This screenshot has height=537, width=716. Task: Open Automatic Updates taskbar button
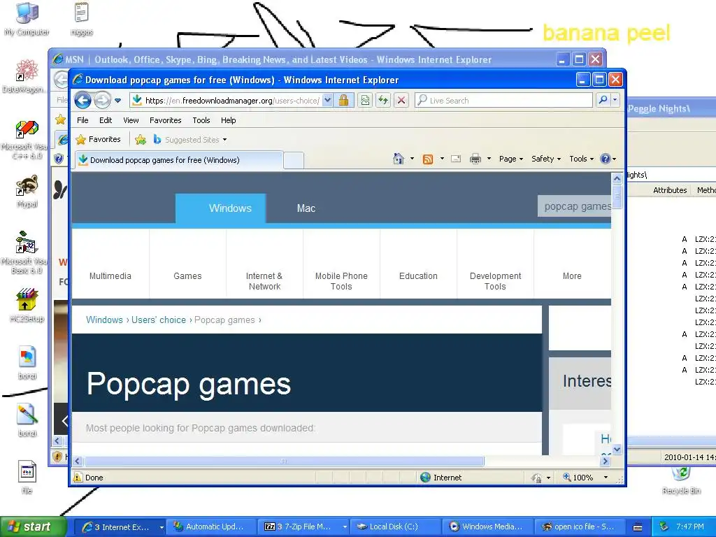(x=211, y=527)
